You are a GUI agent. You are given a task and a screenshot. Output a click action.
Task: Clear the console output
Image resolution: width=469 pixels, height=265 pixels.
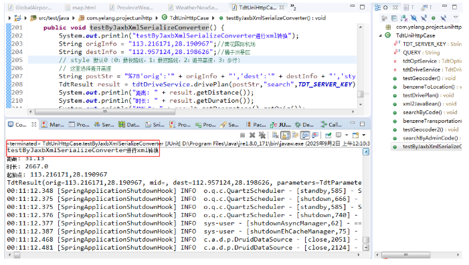point(276,136)
